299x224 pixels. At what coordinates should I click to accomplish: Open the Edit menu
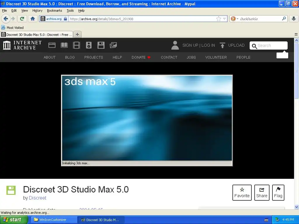(x=14, y=11)
